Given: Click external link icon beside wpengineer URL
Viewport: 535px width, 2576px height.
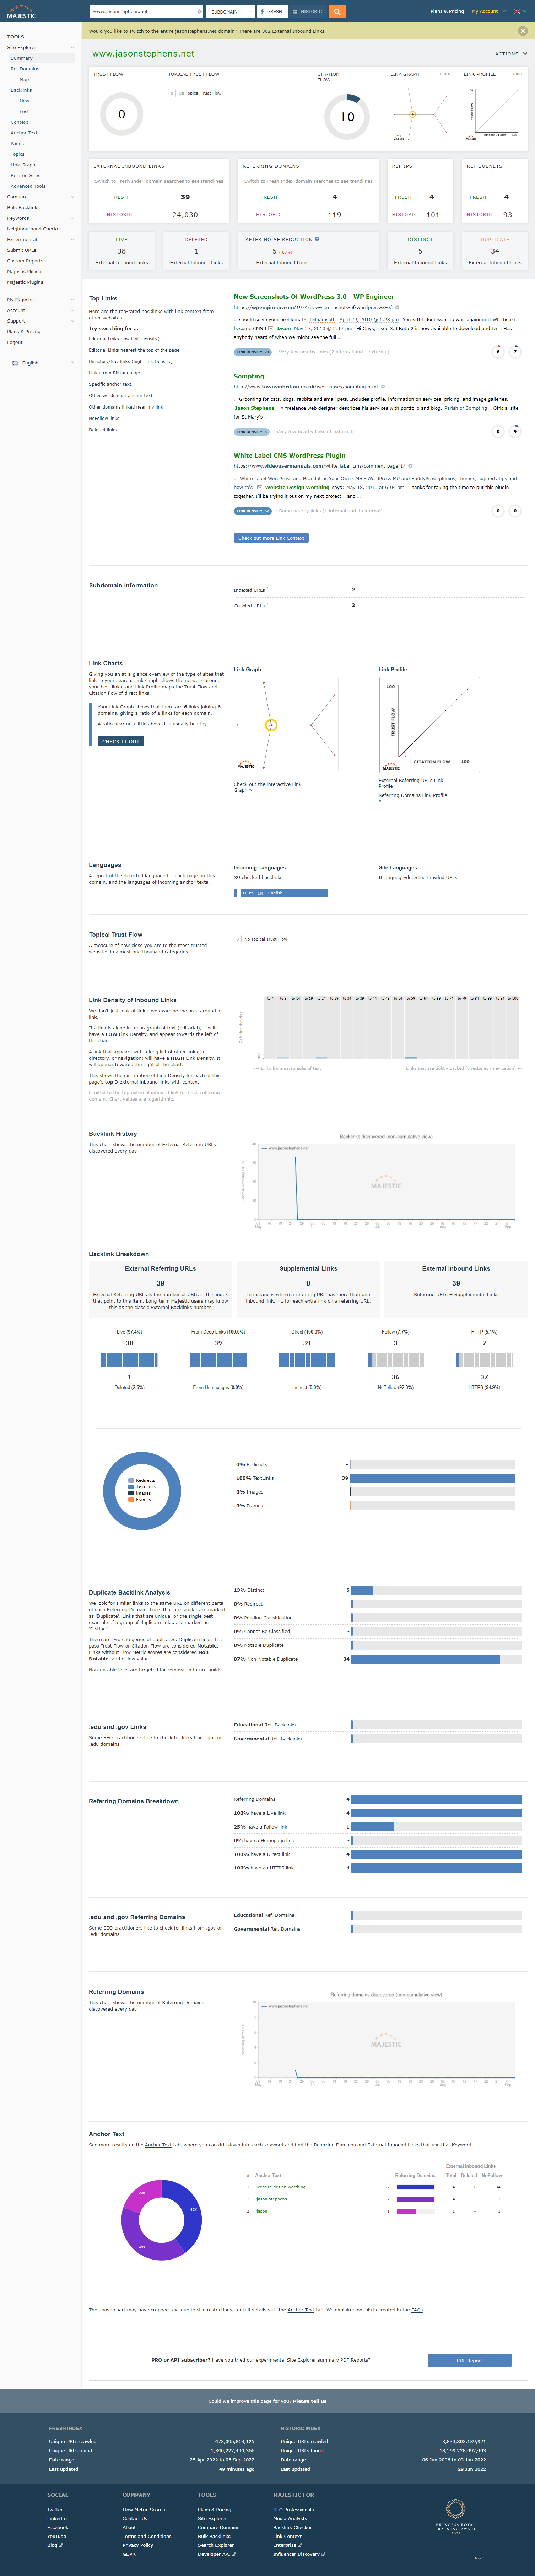Looking at the screenshot, I should click(397, 307).
